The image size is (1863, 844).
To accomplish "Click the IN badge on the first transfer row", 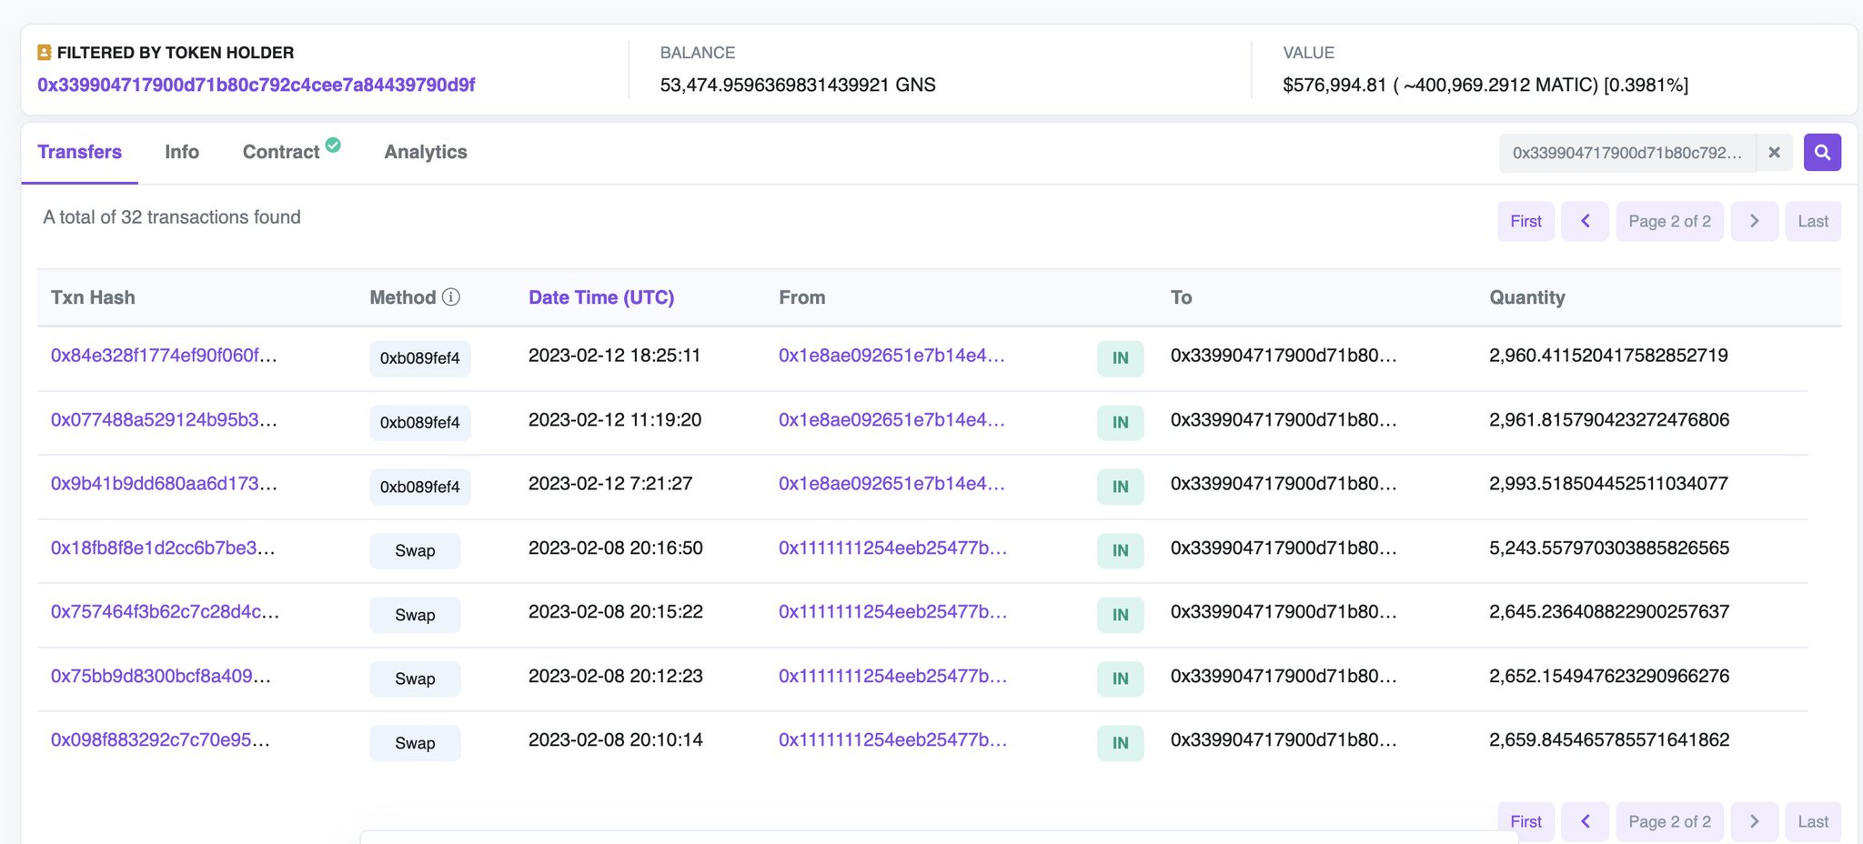I will point(1120,358).
